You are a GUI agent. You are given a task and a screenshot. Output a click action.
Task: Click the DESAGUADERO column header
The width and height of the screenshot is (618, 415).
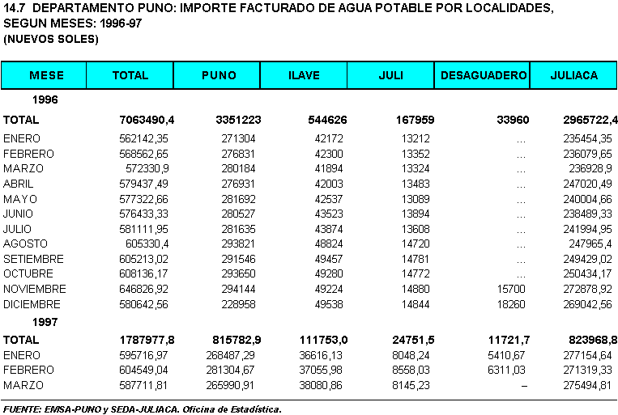(484, 75)
